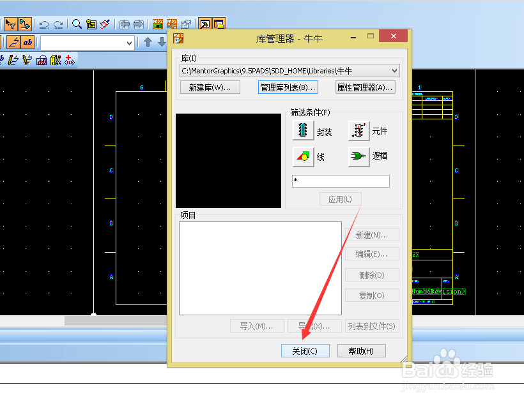Viewport: 524px width, 404px height.
Task: Activate the selection filter arrow tool
Action: tap(11, 24)
